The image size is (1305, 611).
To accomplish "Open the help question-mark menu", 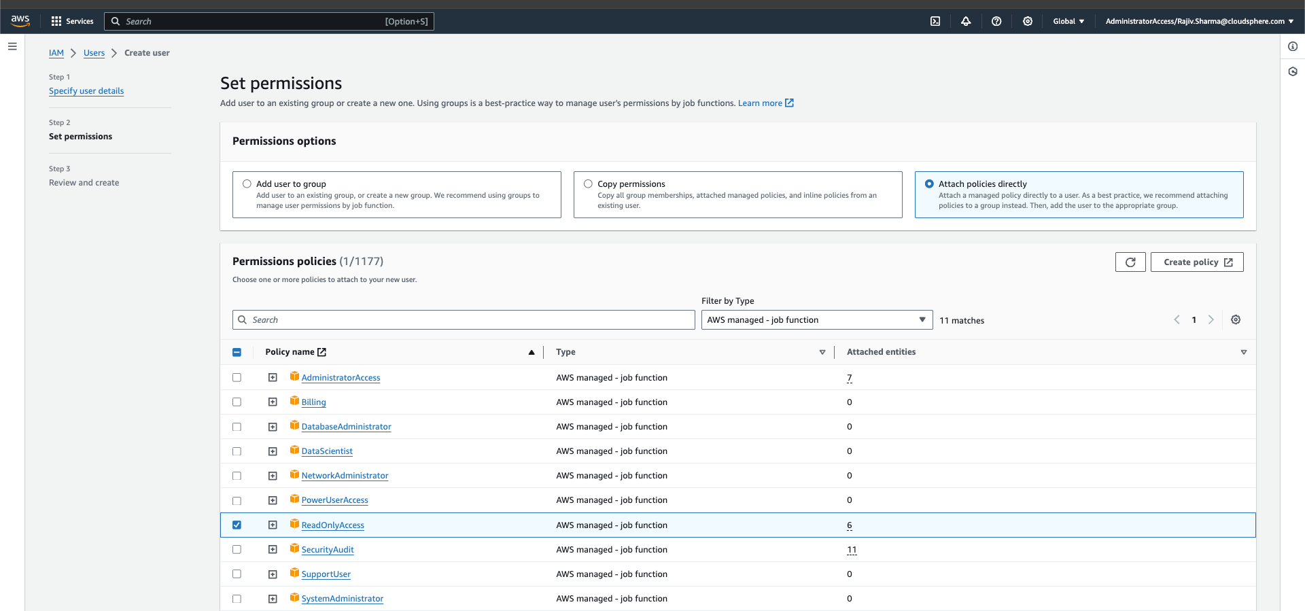I will coord(996,21).
